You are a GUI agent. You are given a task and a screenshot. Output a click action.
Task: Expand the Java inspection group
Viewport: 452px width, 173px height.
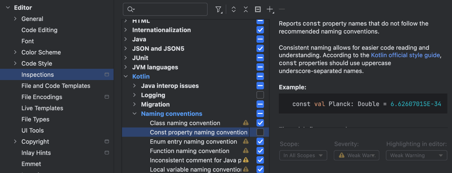click(126, 39)
